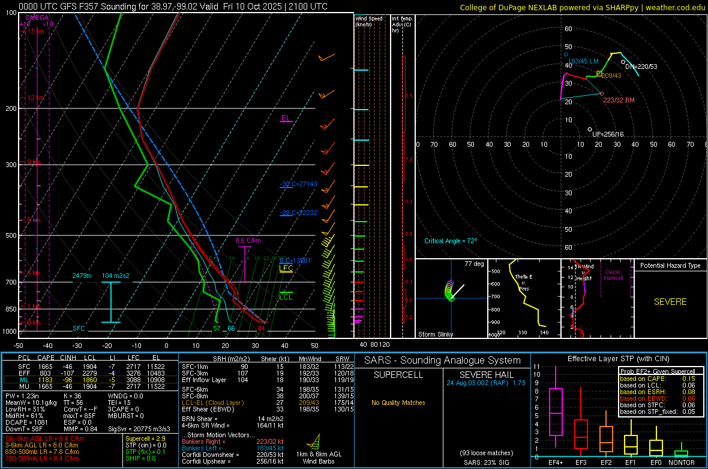Click the magenta 8.6 C/km lapse rate bracket
The width and height of the screenshot is (708, 469).
point(244,264)
